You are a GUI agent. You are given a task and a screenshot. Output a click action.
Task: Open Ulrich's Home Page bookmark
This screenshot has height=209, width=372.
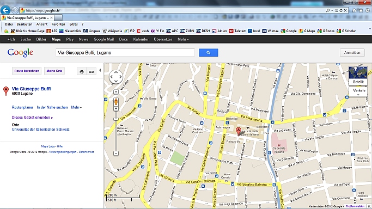[28, 31]
